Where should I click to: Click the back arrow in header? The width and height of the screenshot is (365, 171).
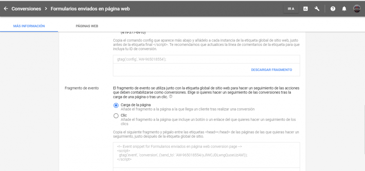(6, 9)
